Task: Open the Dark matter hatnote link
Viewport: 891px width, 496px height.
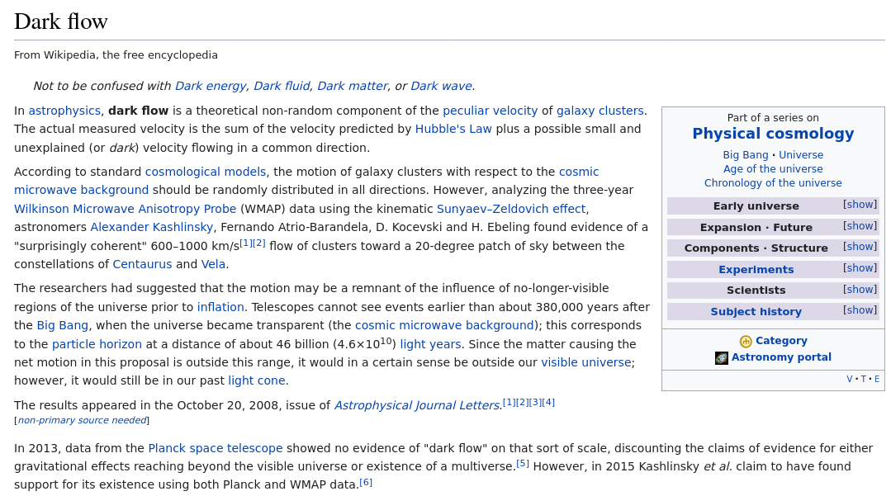Action: [353, 86]
